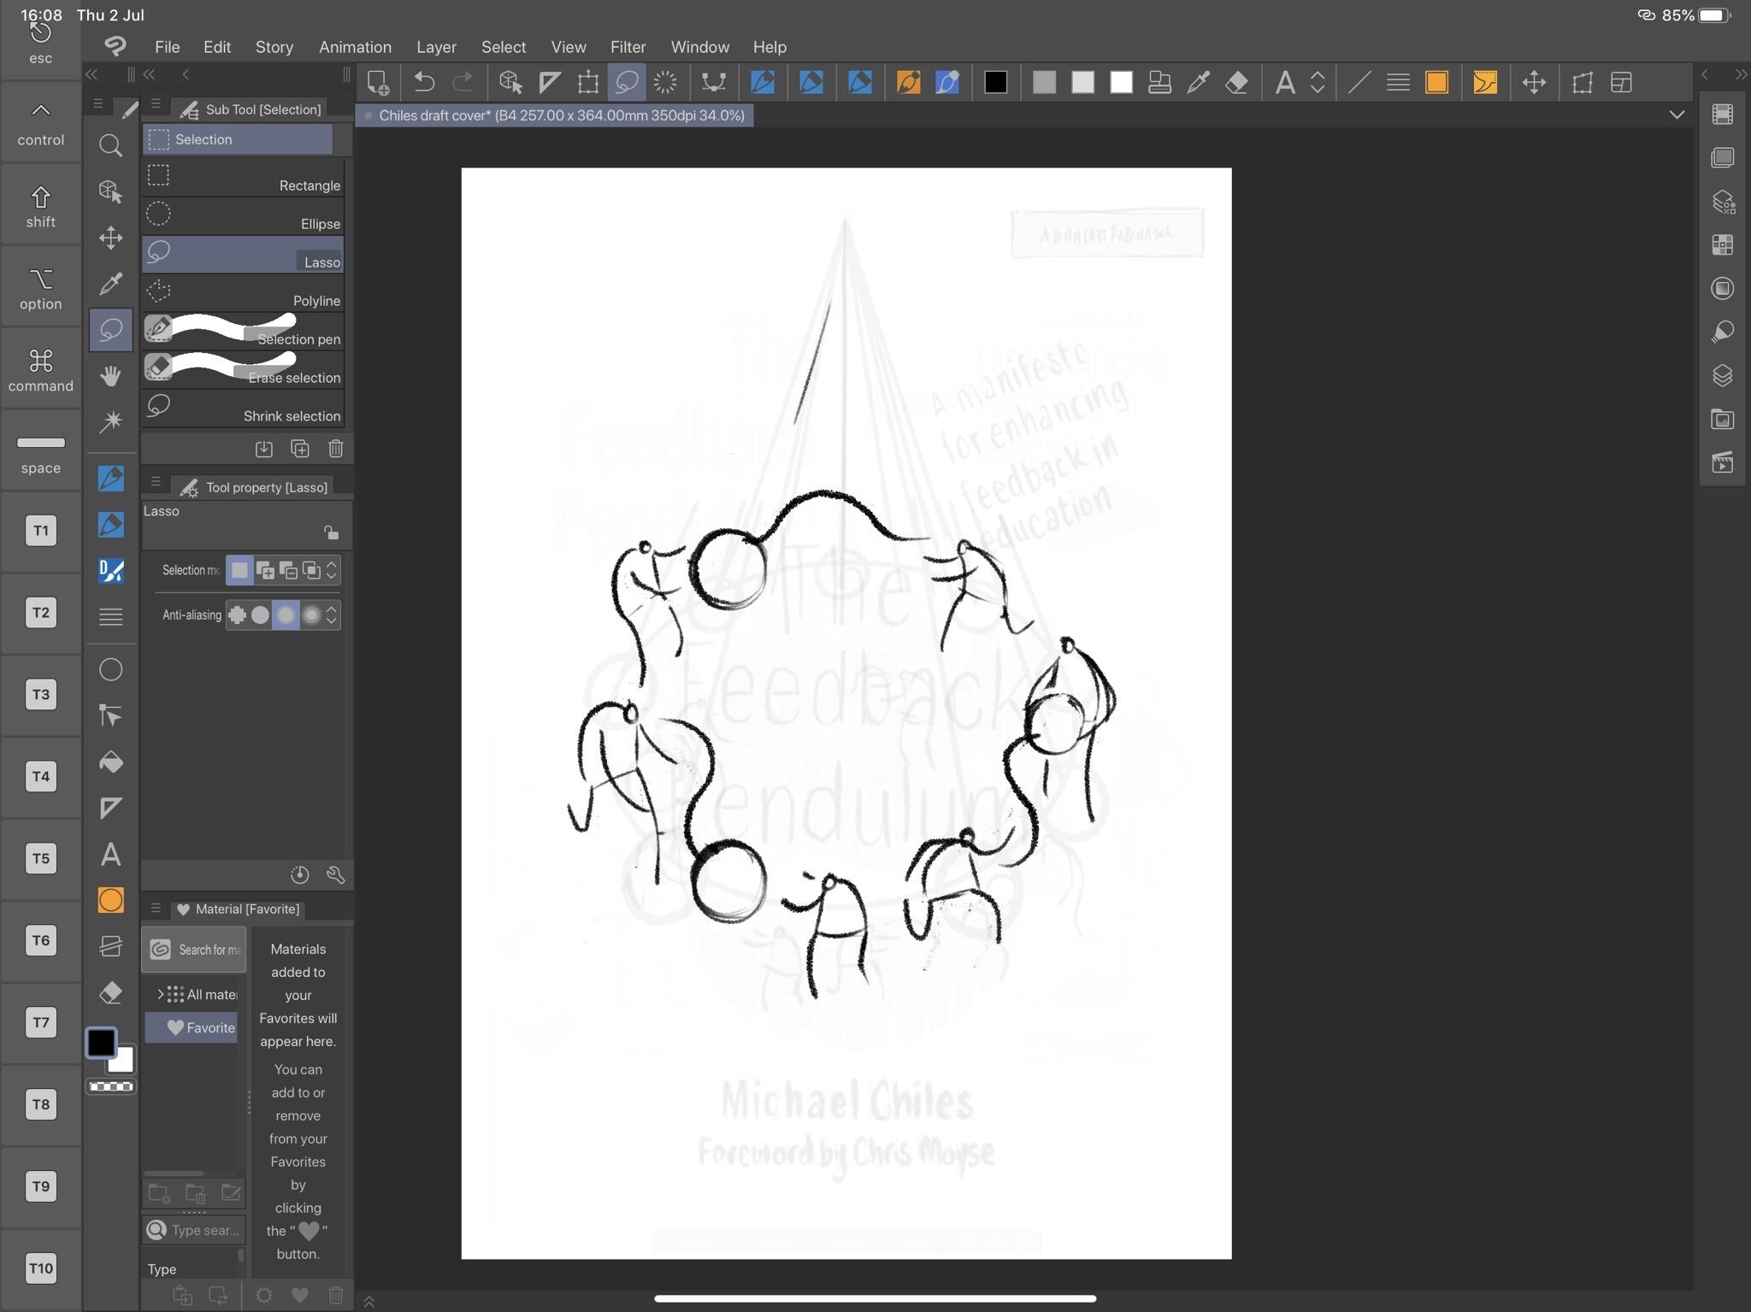
Task: Toggle the shift modifier key on edge keyboard
Action: 40,207
